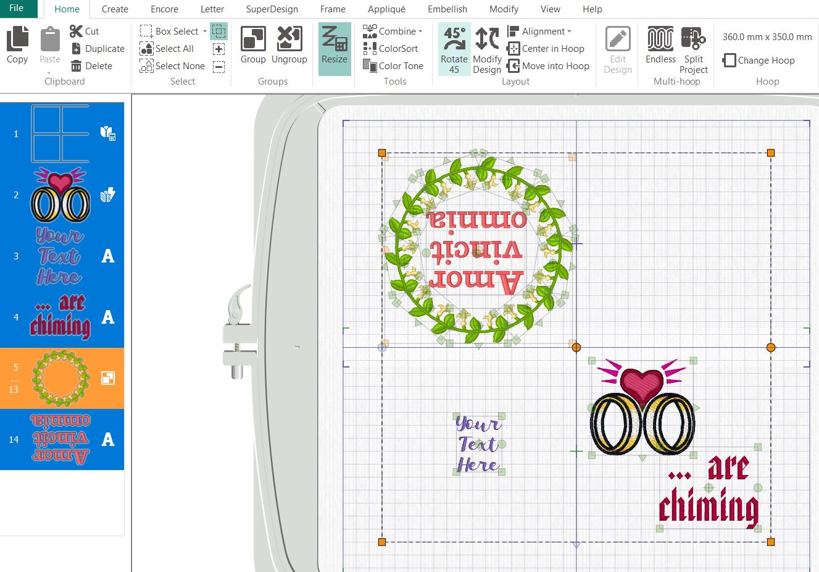
Task: Click the lettering icon on design 14
Action: click(x=108, y=439)
